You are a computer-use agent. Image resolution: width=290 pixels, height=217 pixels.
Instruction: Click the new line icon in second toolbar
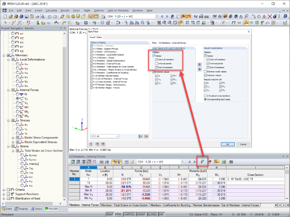(x=13, y=23)
